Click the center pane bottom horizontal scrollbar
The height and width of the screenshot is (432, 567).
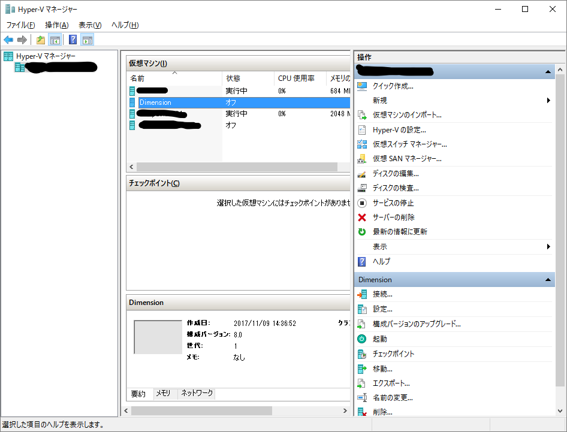(201, 410)
